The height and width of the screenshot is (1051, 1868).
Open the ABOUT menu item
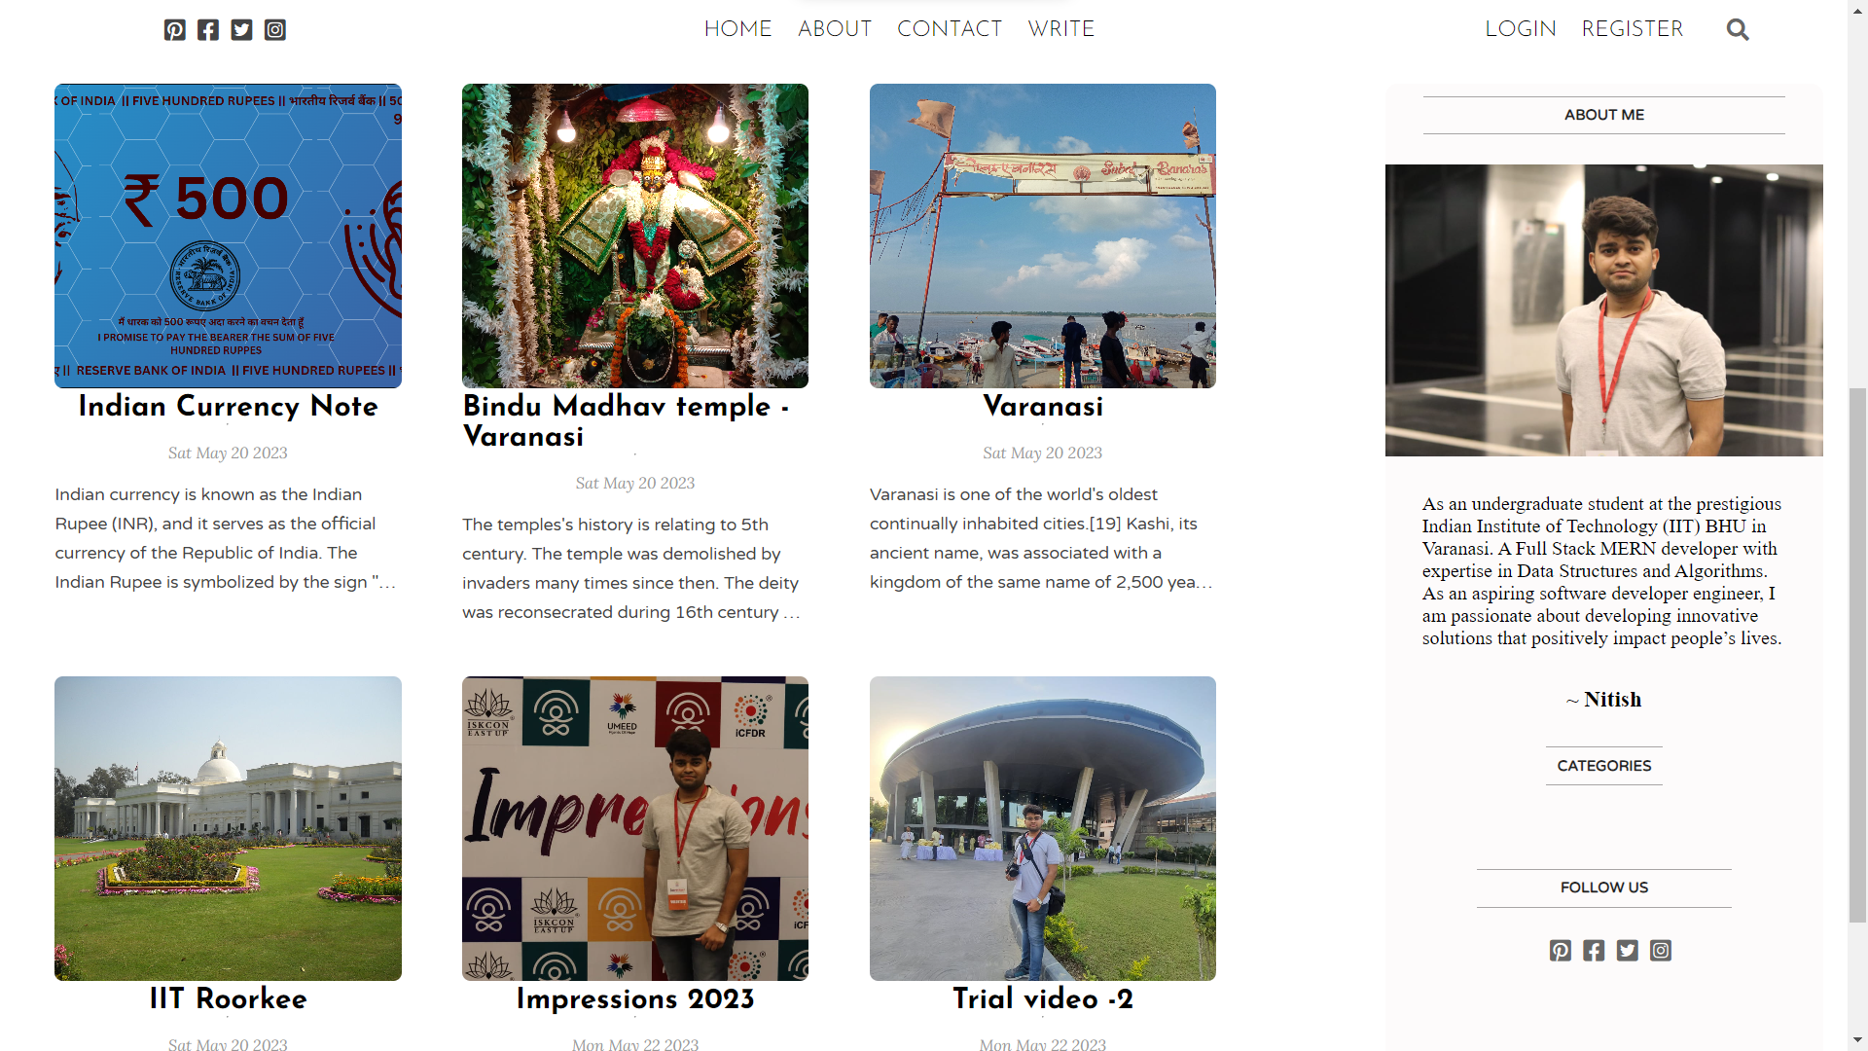pyautogui.click(x=835, y=29)
